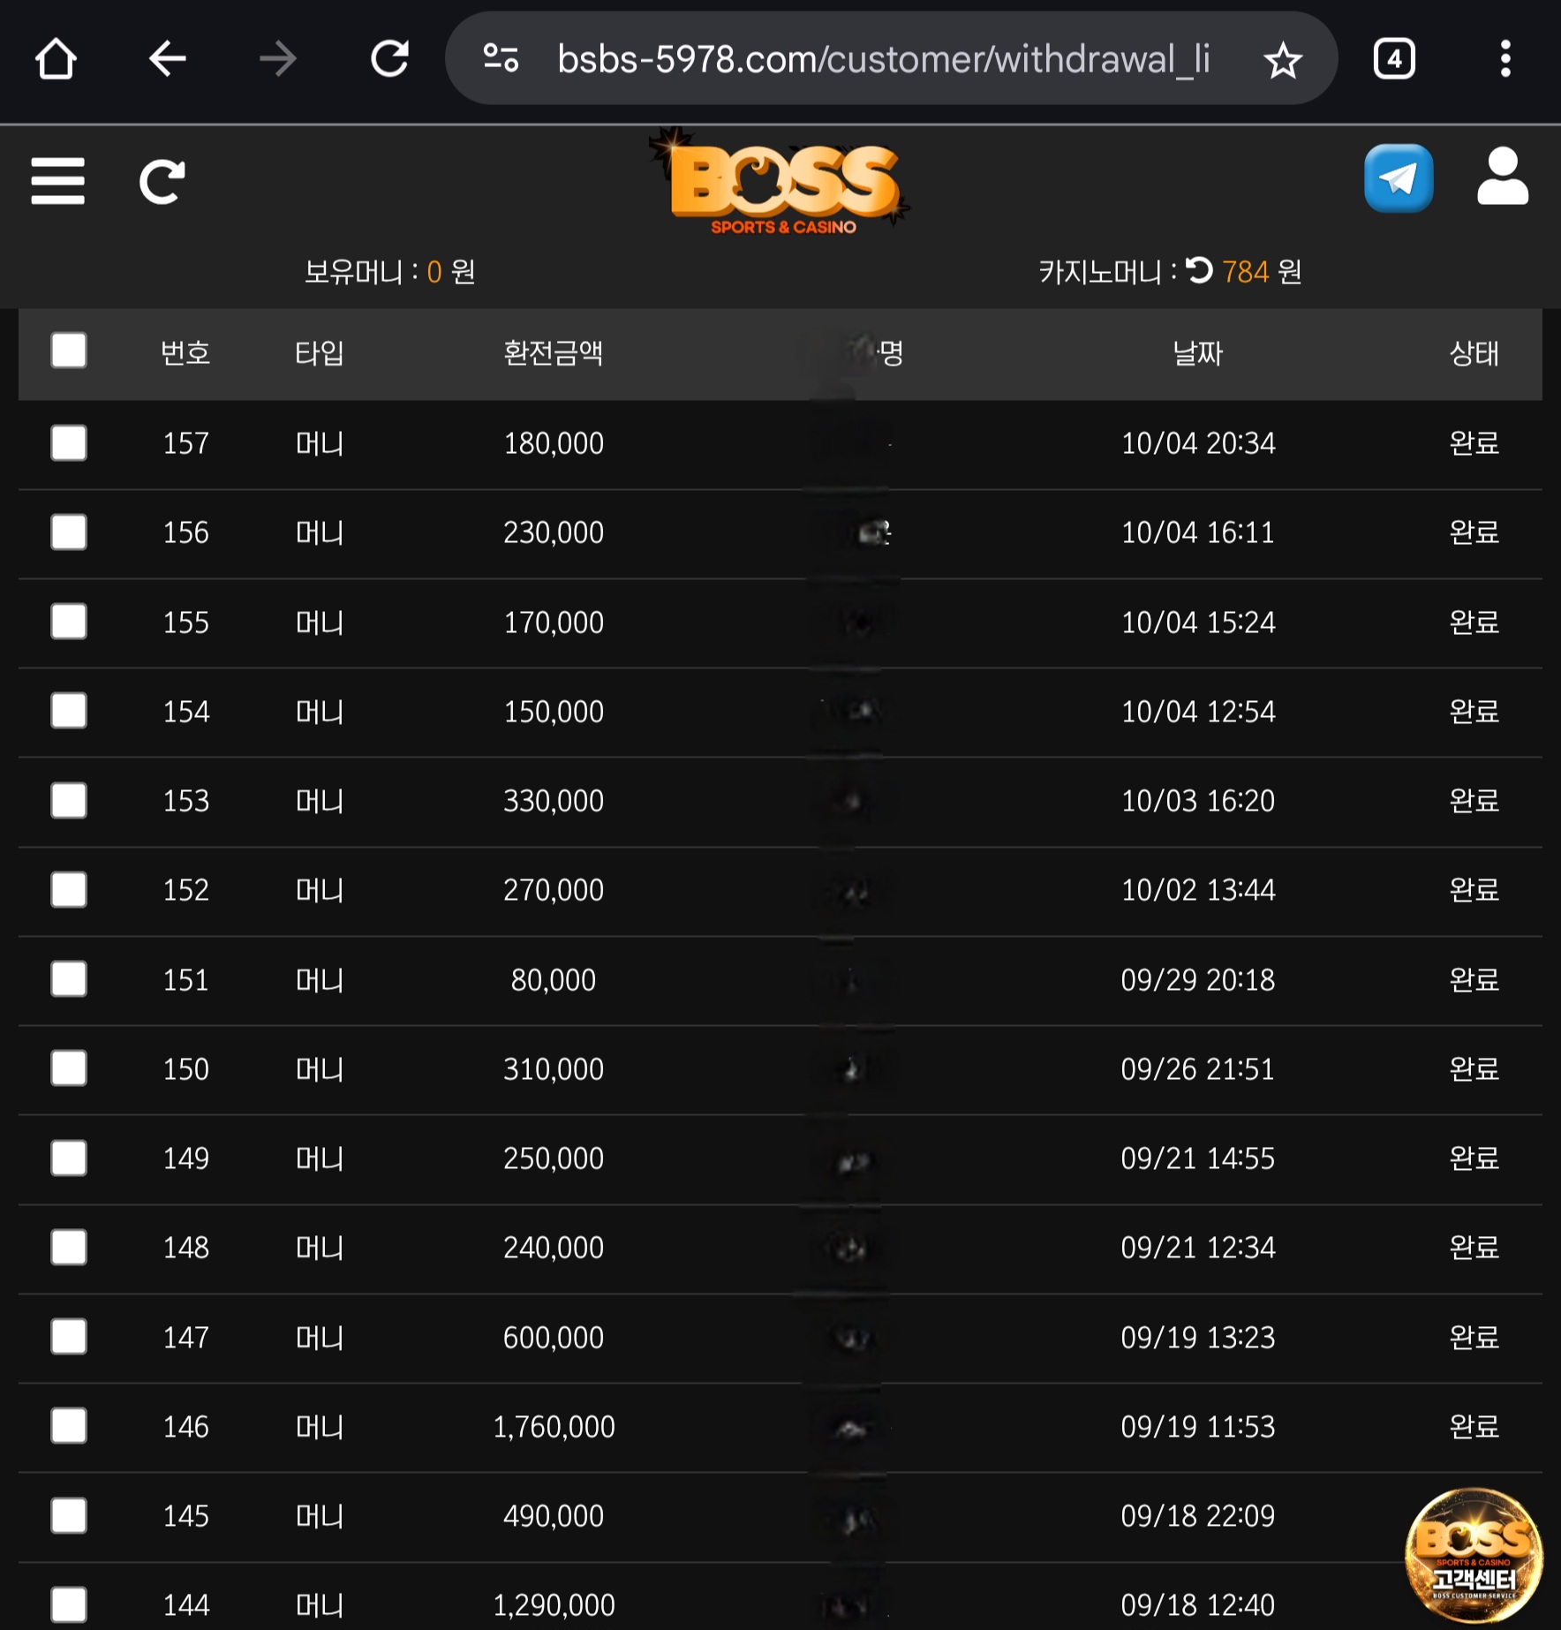
Task: Toggle the select-all checkbox in table header
Action: (69, 351)
